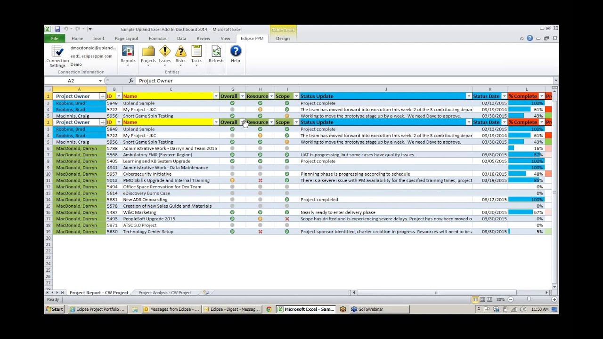Click the Start button on the taskbar
The width and height of the screenshot is (603, 339).
tap(55, 309)
